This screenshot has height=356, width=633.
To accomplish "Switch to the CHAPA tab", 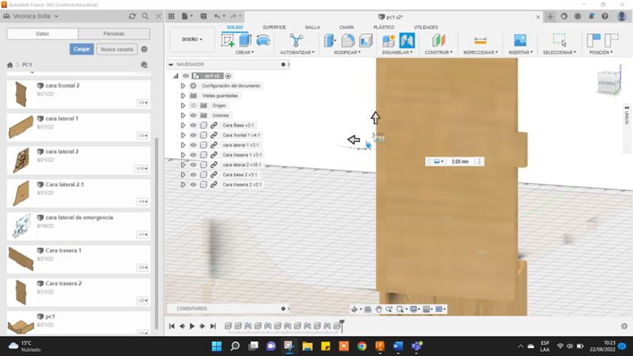I will pyautogui.click(x=347, y=27).
